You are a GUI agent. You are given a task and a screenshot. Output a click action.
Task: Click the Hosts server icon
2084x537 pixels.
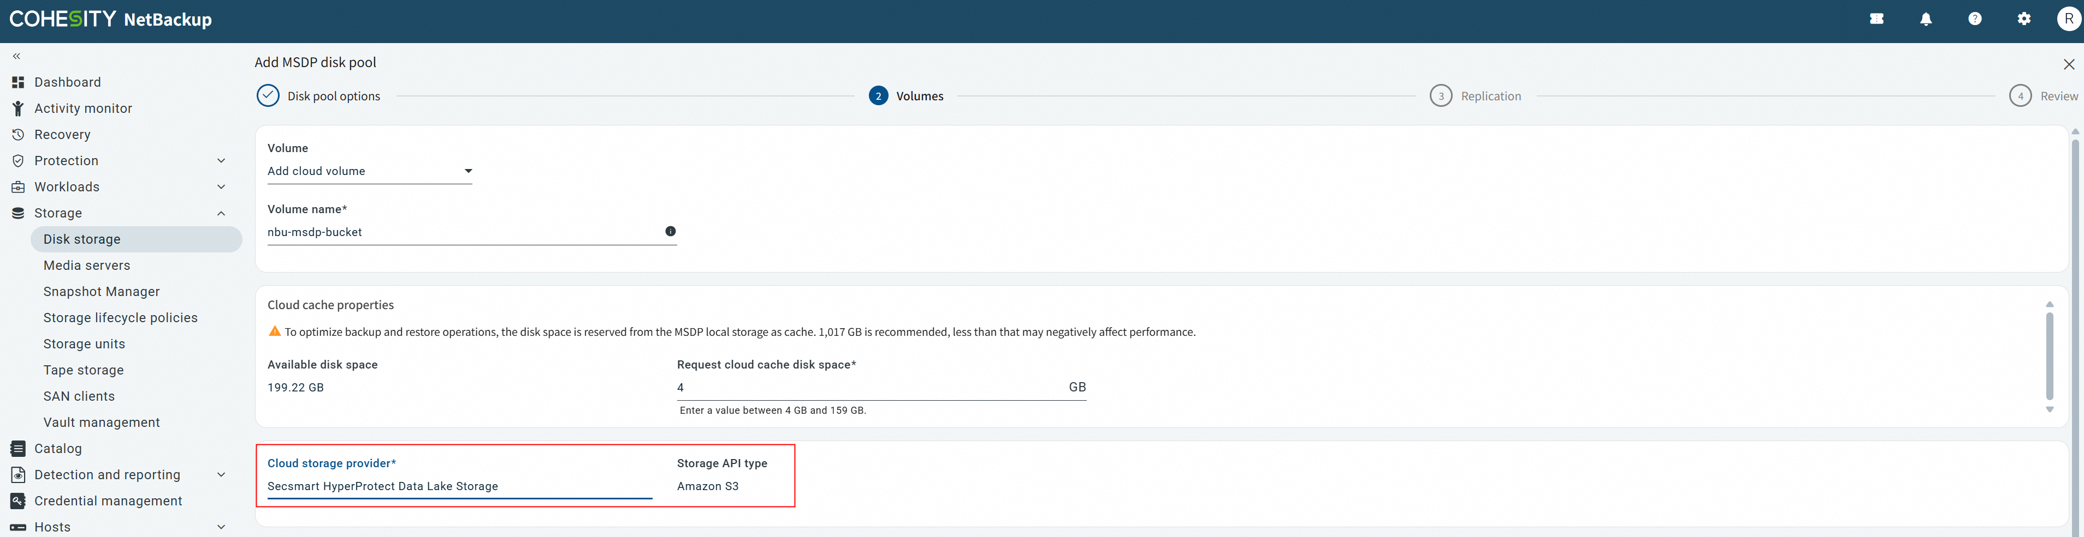18,527
